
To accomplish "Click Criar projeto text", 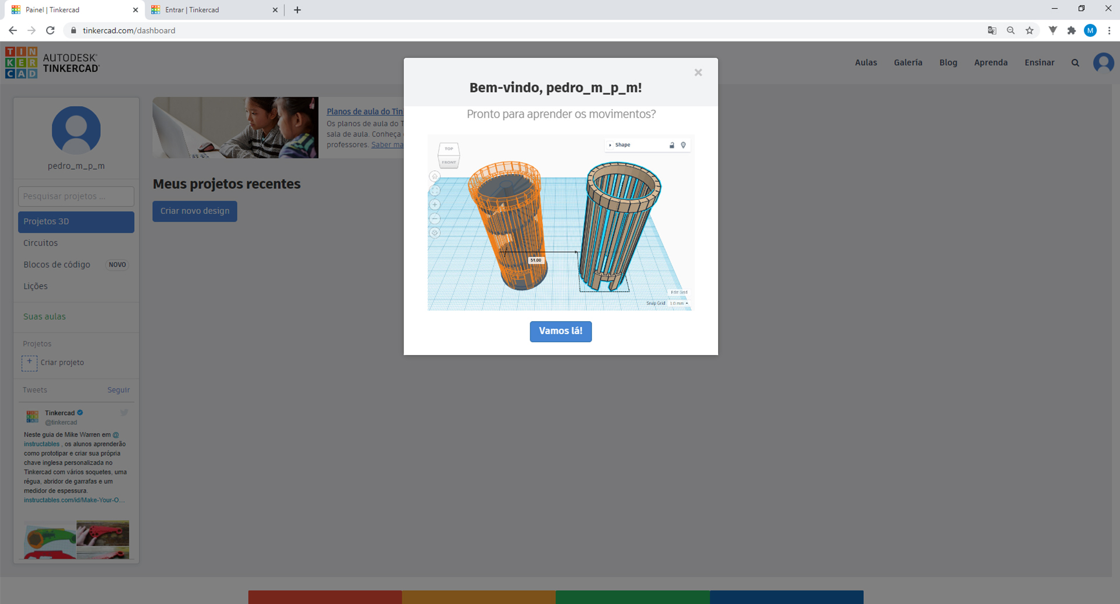I will pos(62,363).
